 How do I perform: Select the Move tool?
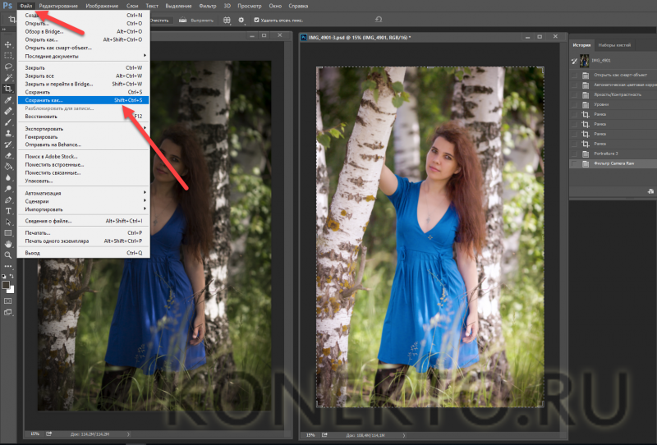(x=8, y=44)
